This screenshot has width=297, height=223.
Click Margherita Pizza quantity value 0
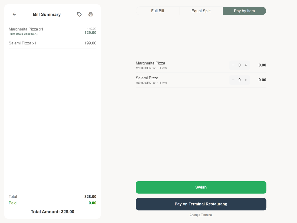pyautogui.click(x=240, y=65)
